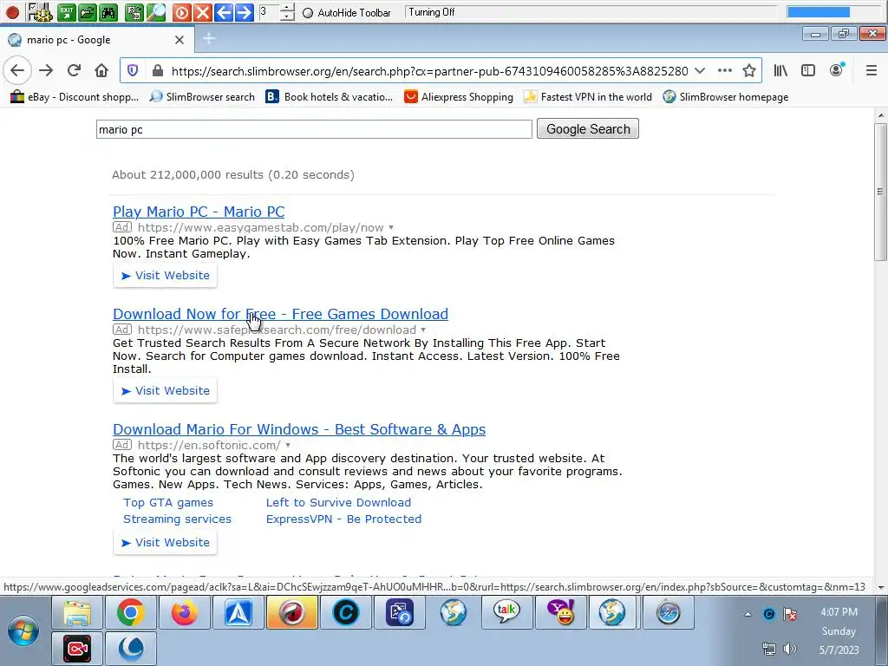This screenshot has height=666, width=888.
Task: Expand dropdown beside easygamestab.com ad URL
Action: tap(391, 228)
